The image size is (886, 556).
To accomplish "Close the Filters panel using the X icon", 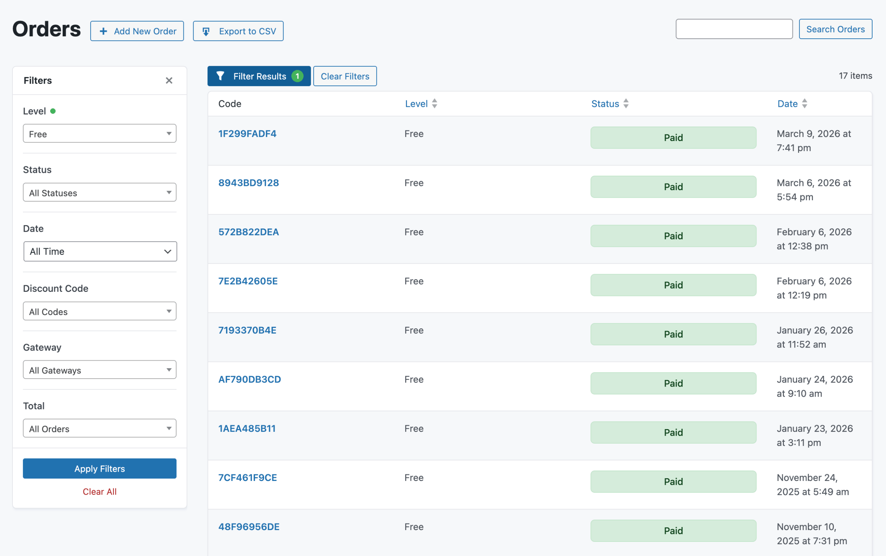I will coord(169,80).
